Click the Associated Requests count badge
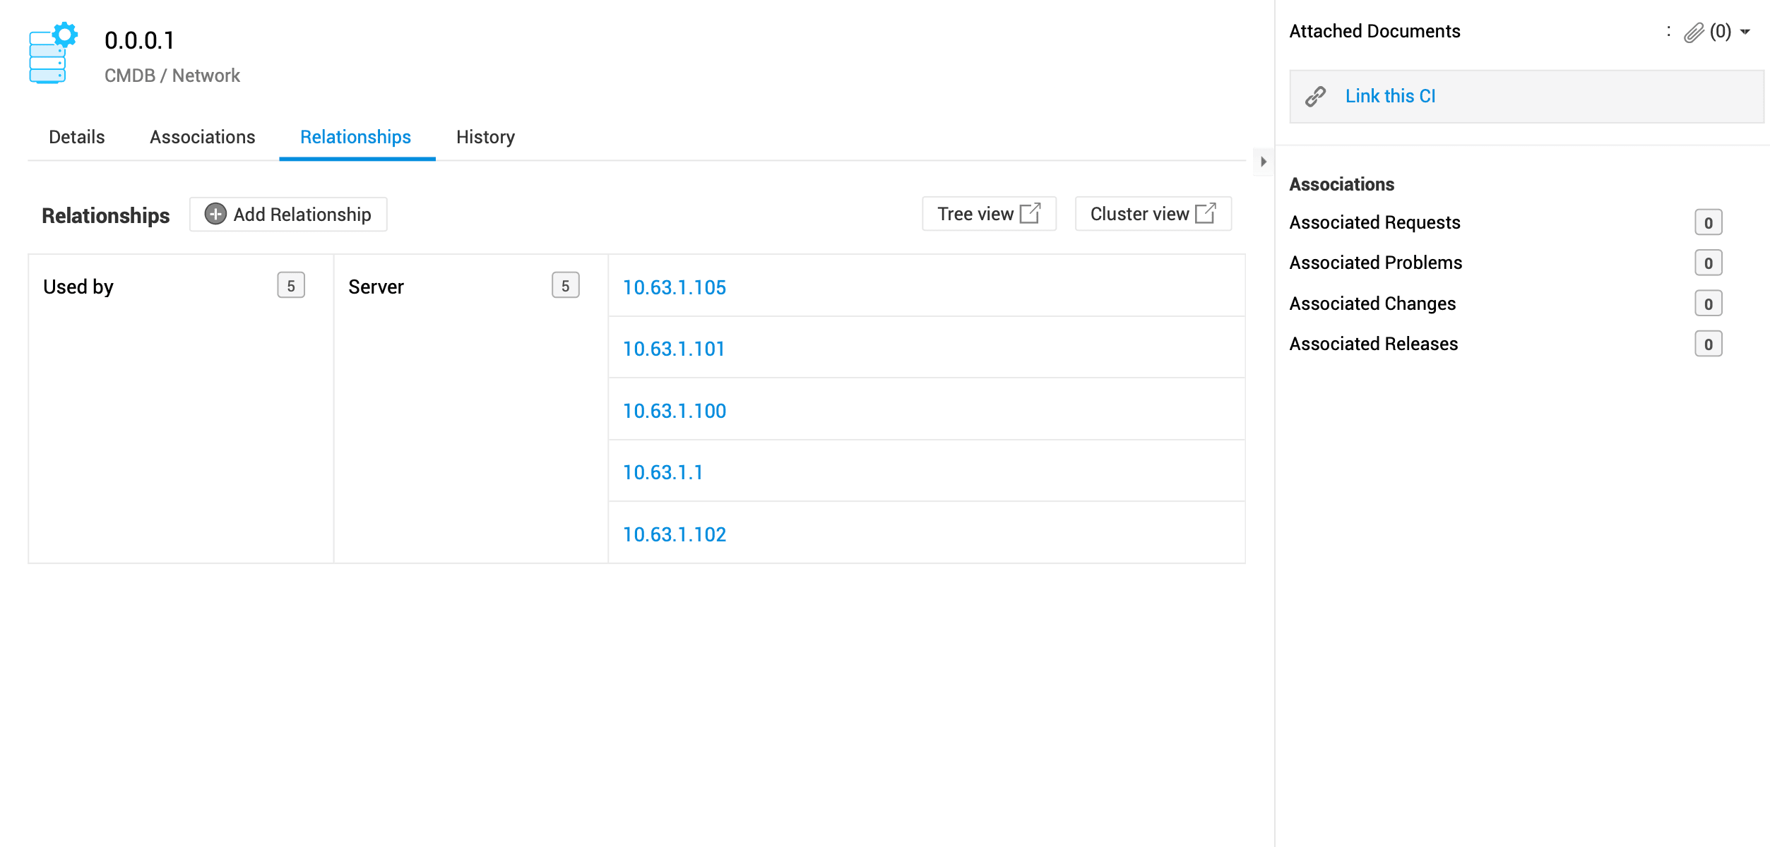 point(1708,223)
